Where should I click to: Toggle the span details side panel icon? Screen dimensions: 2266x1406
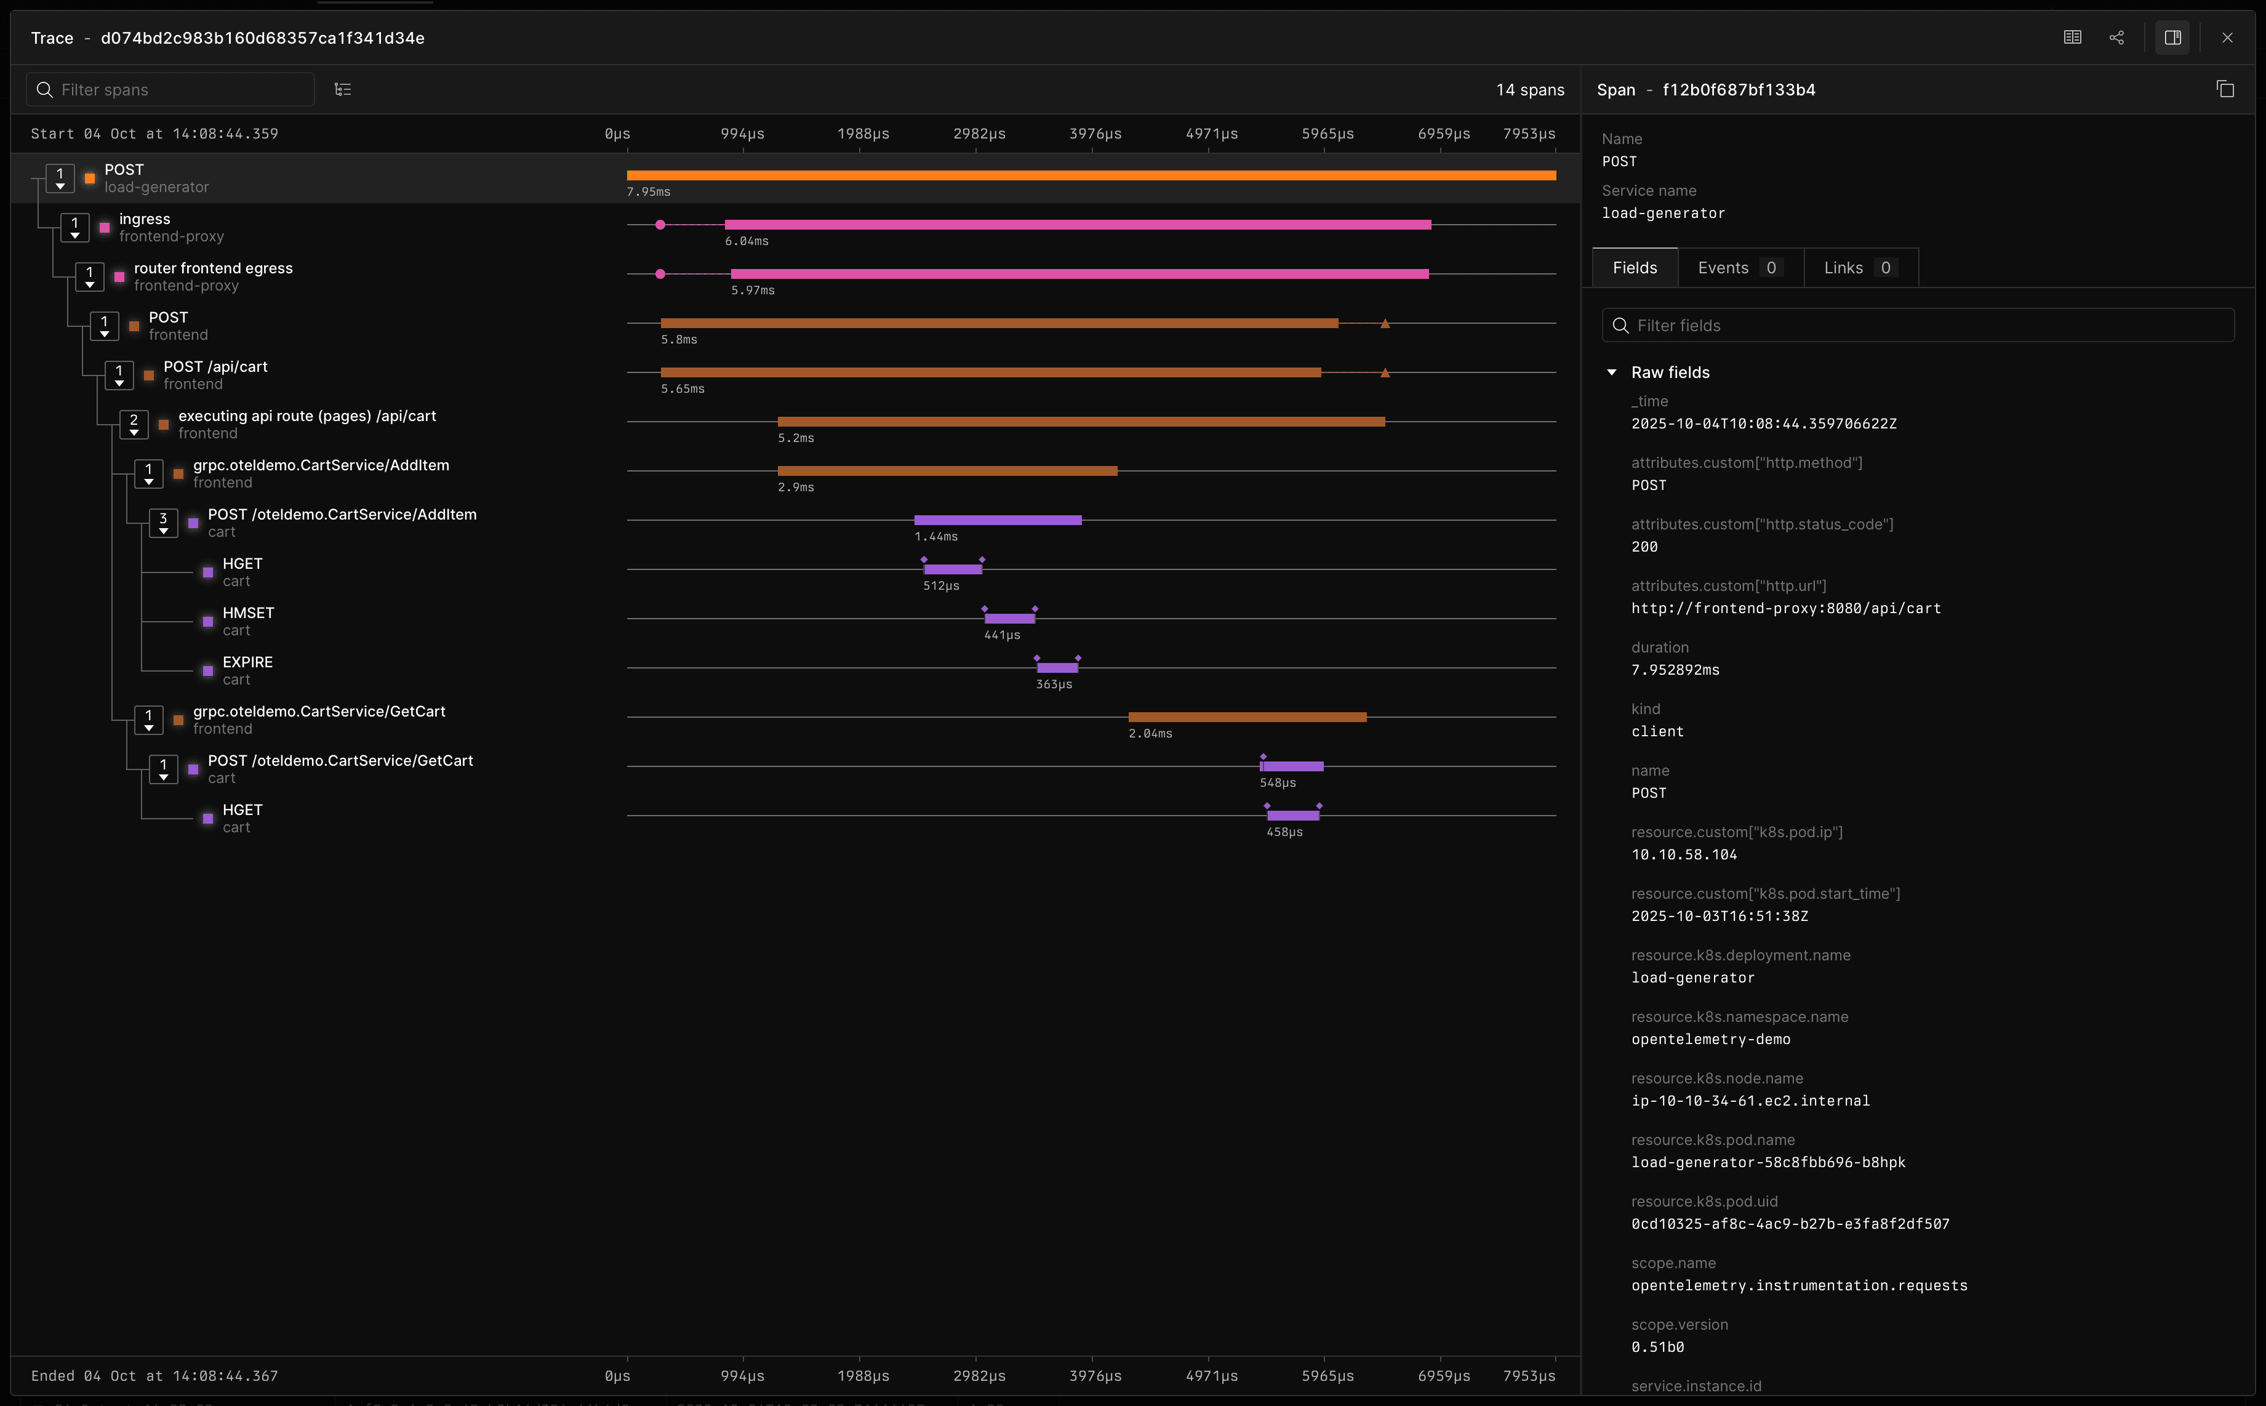tap(2172, 38)
